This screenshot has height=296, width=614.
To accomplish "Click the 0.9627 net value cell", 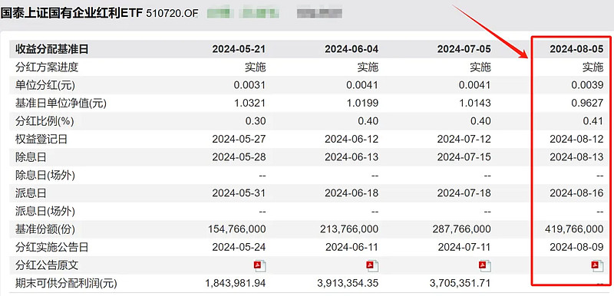I will pyautogui.click(x=589, y=104).
